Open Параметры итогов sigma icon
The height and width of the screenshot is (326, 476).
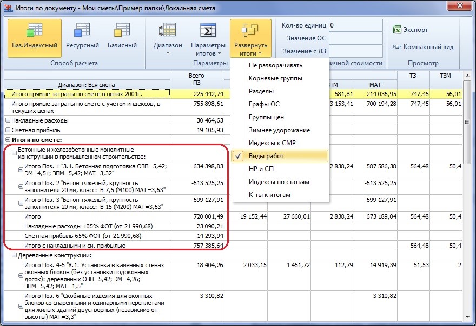[208, 31]
